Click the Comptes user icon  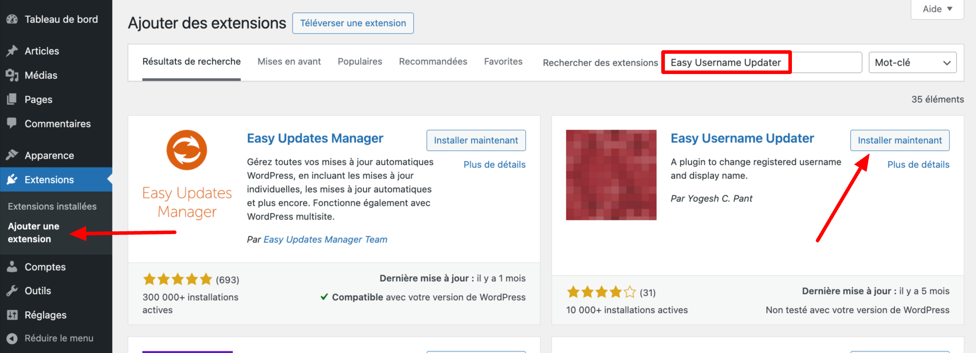(x=12, y=266)
